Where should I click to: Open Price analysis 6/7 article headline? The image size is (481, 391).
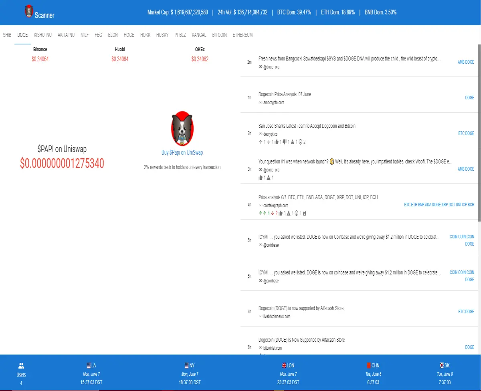point(318,197)
